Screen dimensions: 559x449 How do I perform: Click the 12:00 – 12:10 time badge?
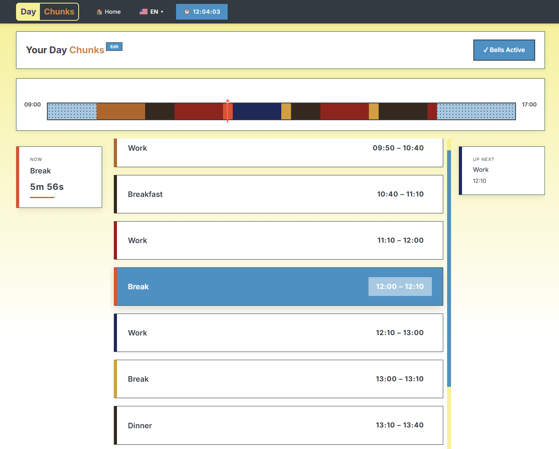(400, 287)
